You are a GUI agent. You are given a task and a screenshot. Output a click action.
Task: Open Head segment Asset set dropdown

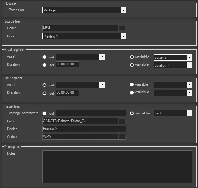click(102, 57)
